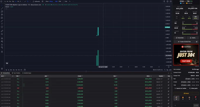Open the chart quick search icon

point(164,1)
